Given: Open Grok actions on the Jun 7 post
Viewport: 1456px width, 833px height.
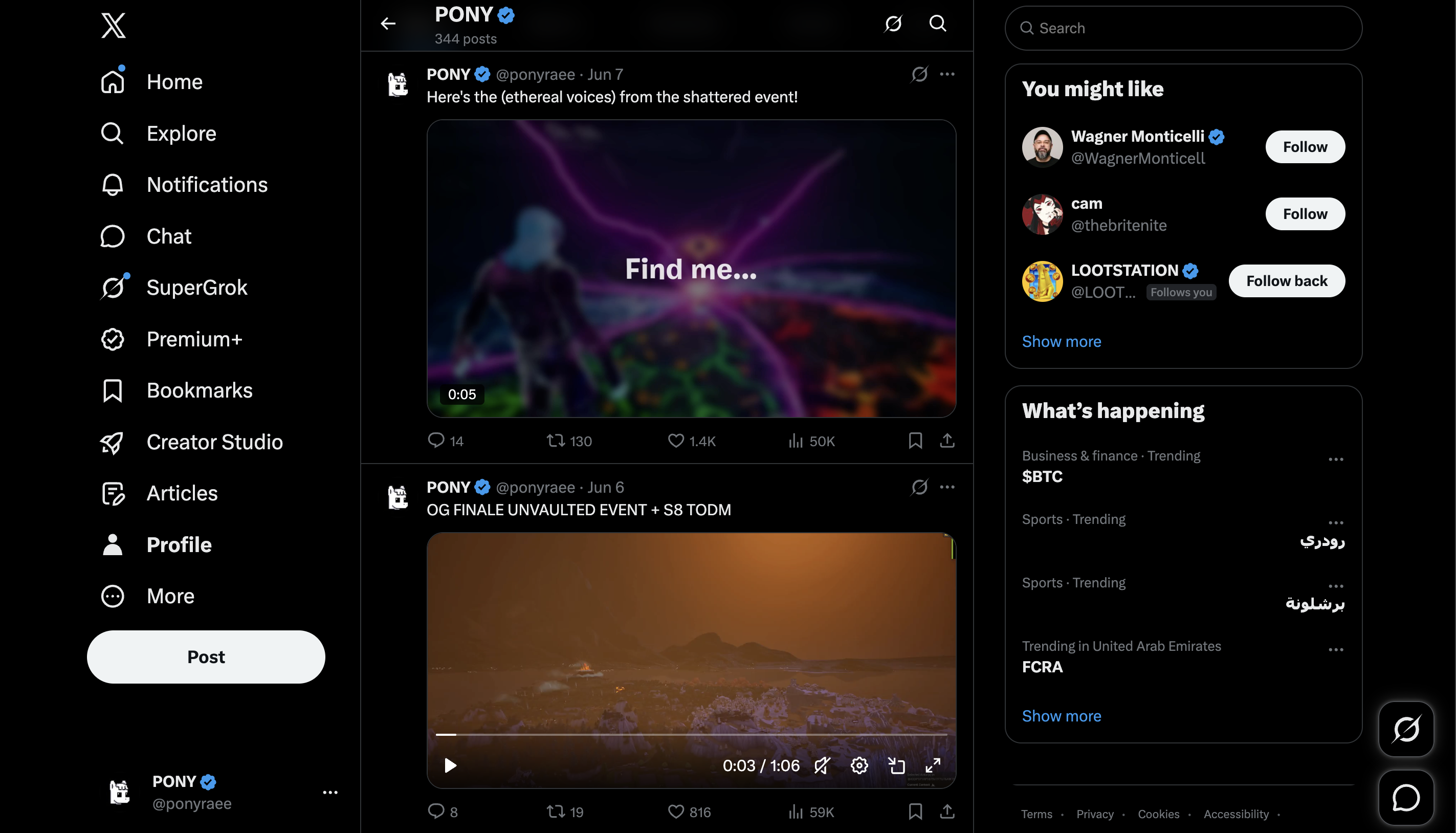Looking at the screenshot, I should (x=919, y=74).
